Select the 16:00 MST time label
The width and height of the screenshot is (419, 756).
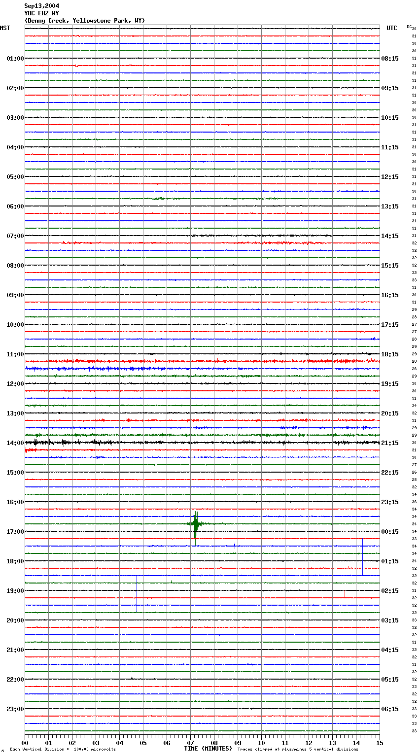click(15, 502)
